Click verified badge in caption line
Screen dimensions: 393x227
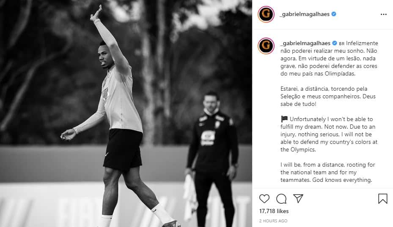tap(335, 43)
